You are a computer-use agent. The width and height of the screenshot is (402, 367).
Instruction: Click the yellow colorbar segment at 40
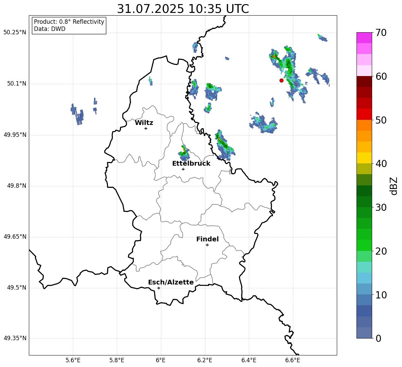[364, 158]
